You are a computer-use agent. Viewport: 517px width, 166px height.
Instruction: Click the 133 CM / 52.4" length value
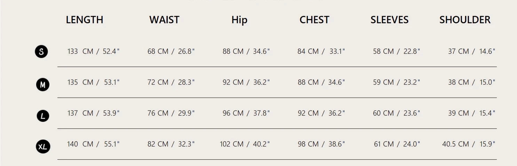(x=93, y=51)
